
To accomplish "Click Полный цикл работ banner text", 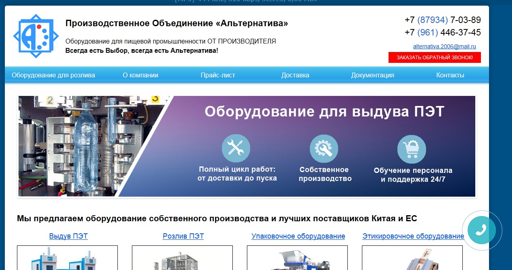I will [x=237, y=174].
